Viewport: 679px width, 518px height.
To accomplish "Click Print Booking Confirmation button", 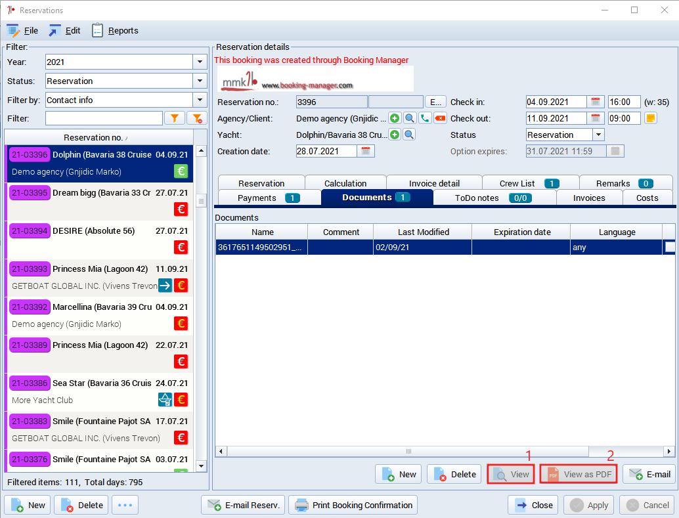I will [x=353, y=505].
